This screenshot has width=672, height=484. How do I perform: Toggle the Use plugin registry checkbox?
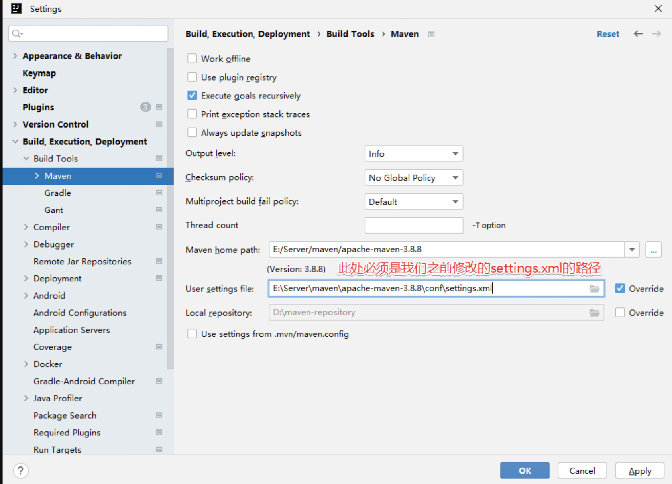click(192, 77)
